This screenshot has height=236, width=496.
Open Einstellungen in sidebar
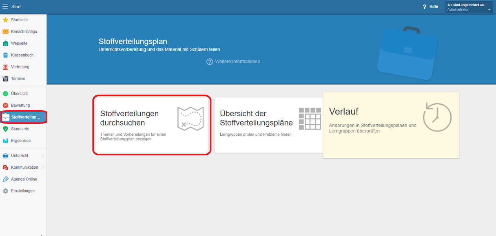[x=23, y=191]
